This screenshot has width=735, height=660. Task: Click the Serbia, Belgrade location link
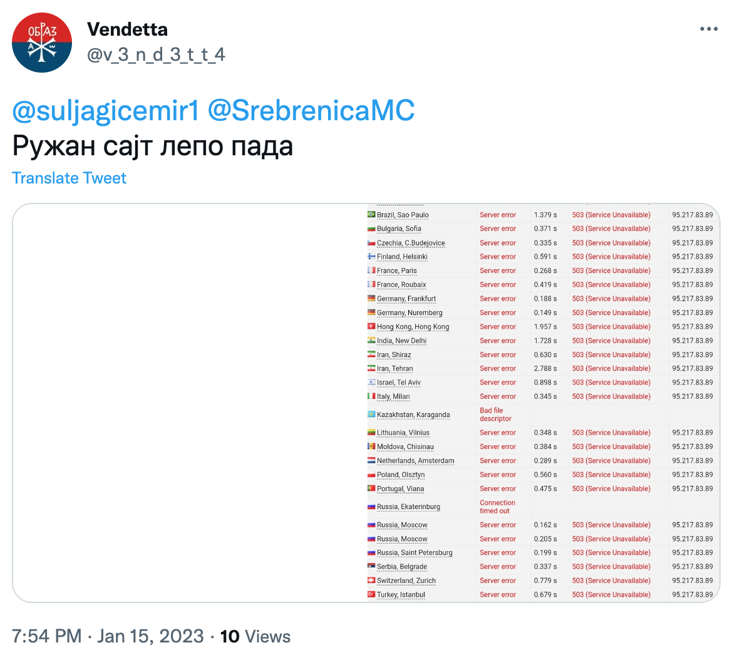(402, 567)
